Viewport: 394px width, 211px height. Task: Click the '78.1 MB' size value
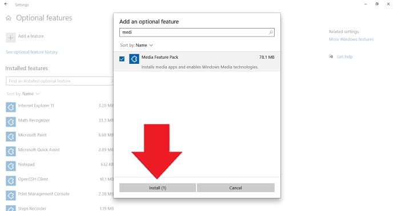pos(267,57)
